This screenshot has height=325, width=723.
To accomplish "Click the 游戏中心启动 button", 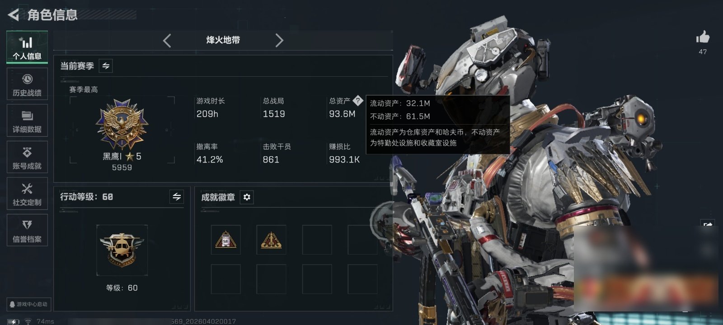I will (x=28, y=304).
